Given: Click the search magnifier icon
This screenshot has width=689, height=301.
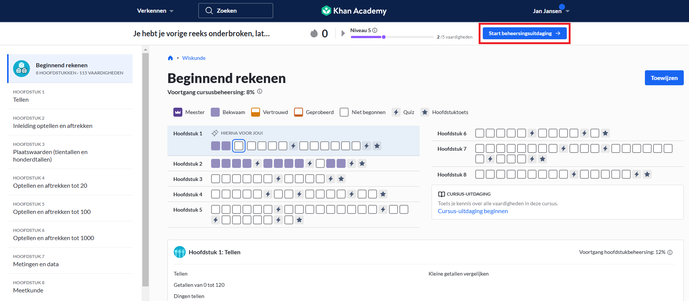Looking at the screenshot, I should coord(209,10).
